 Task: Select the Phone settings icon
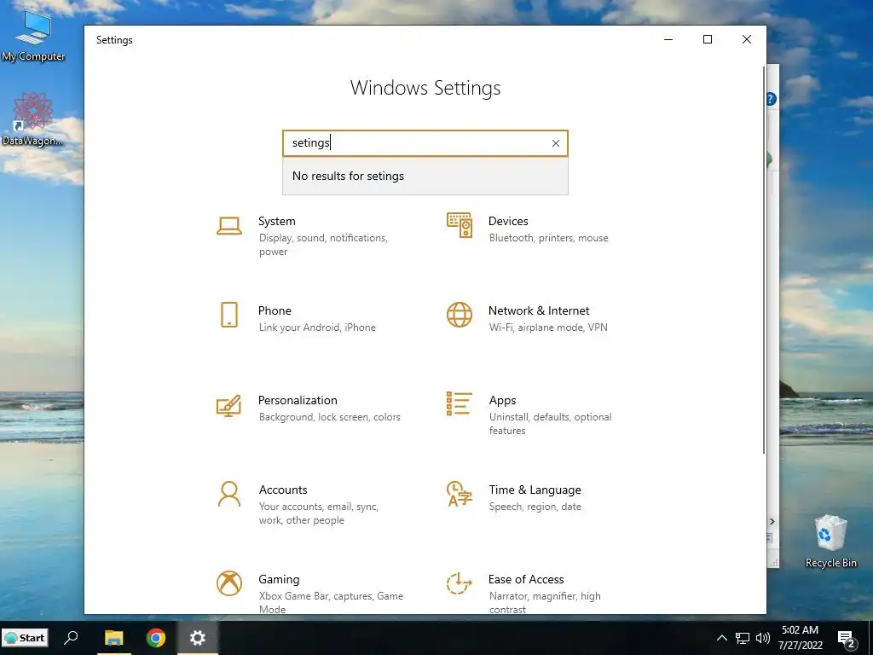228,315
